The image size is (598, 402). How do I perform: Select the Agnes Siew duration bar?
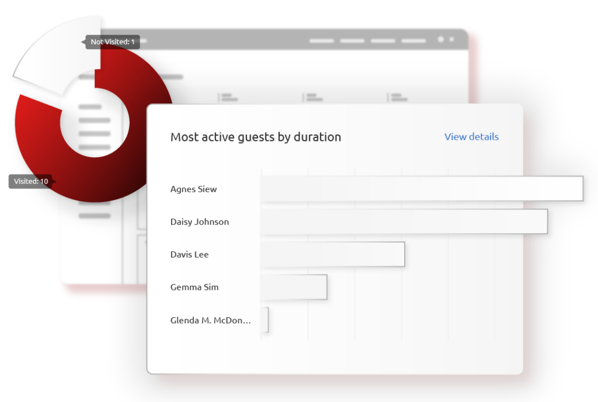tap(422, 189)
